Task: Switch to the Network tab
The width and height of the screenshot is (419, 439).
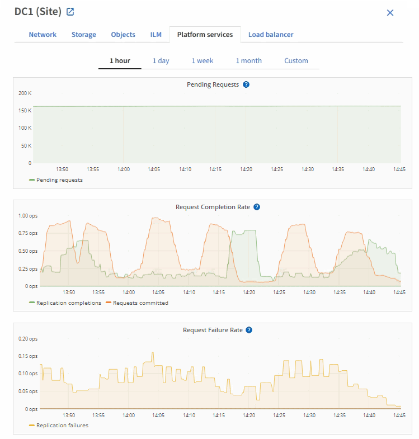Action: pyautogui.click(x=43, y=35)
